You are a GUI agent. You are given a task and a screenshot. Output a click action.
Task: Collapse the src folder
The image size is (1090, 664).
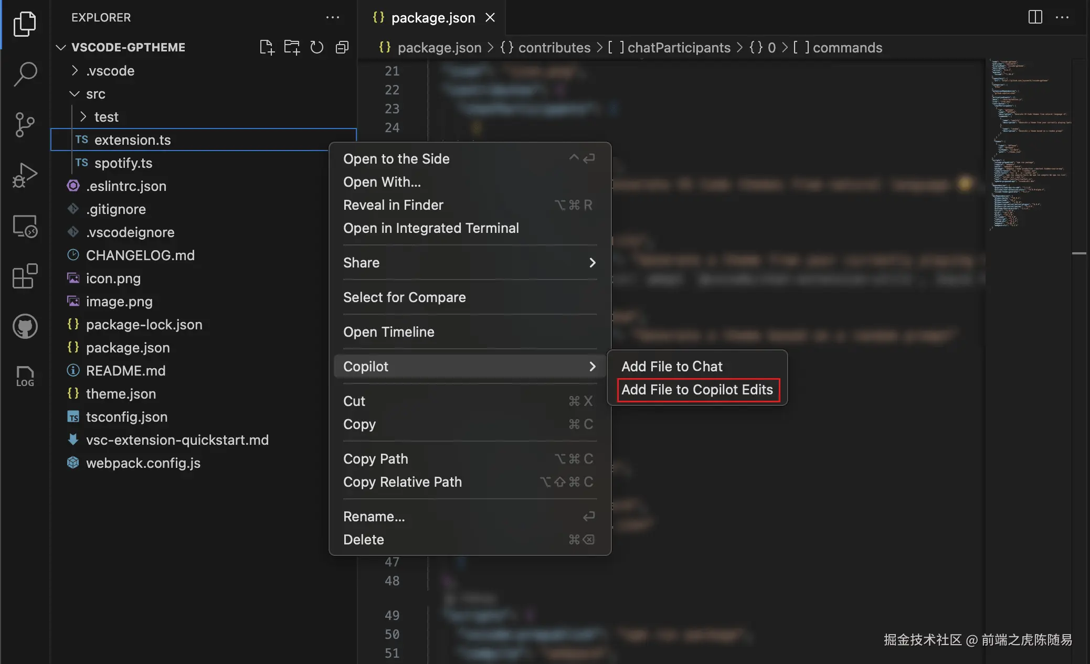click(96, 94)
